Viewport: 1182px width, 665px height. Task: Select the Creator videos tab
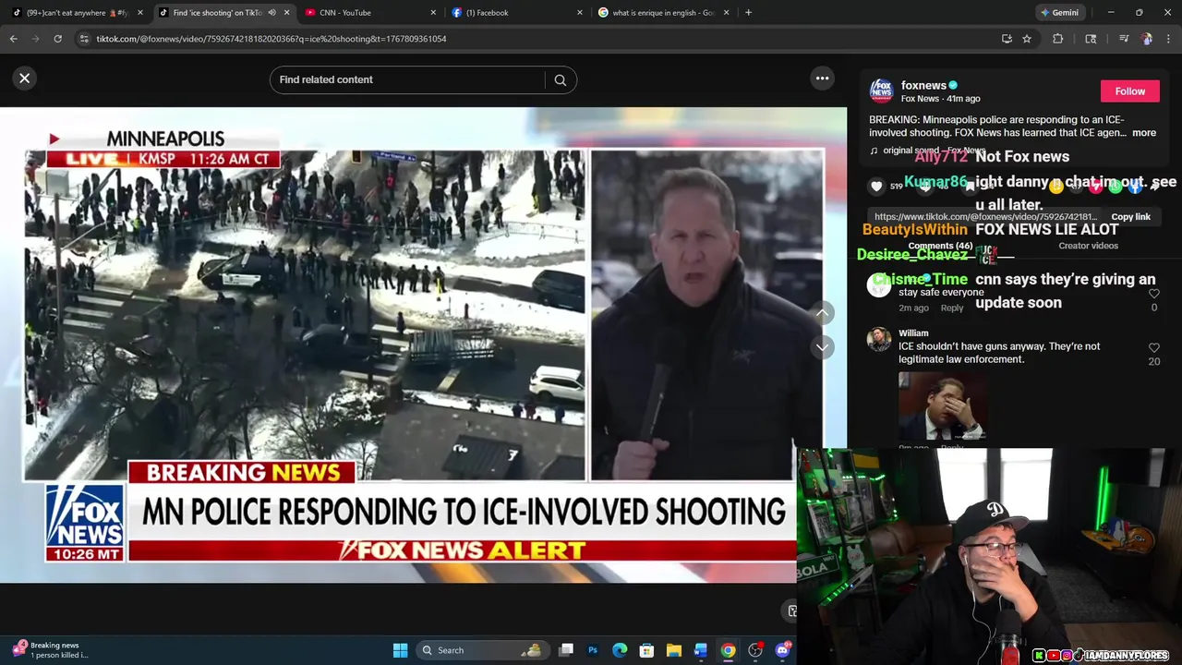[1088, 246]
